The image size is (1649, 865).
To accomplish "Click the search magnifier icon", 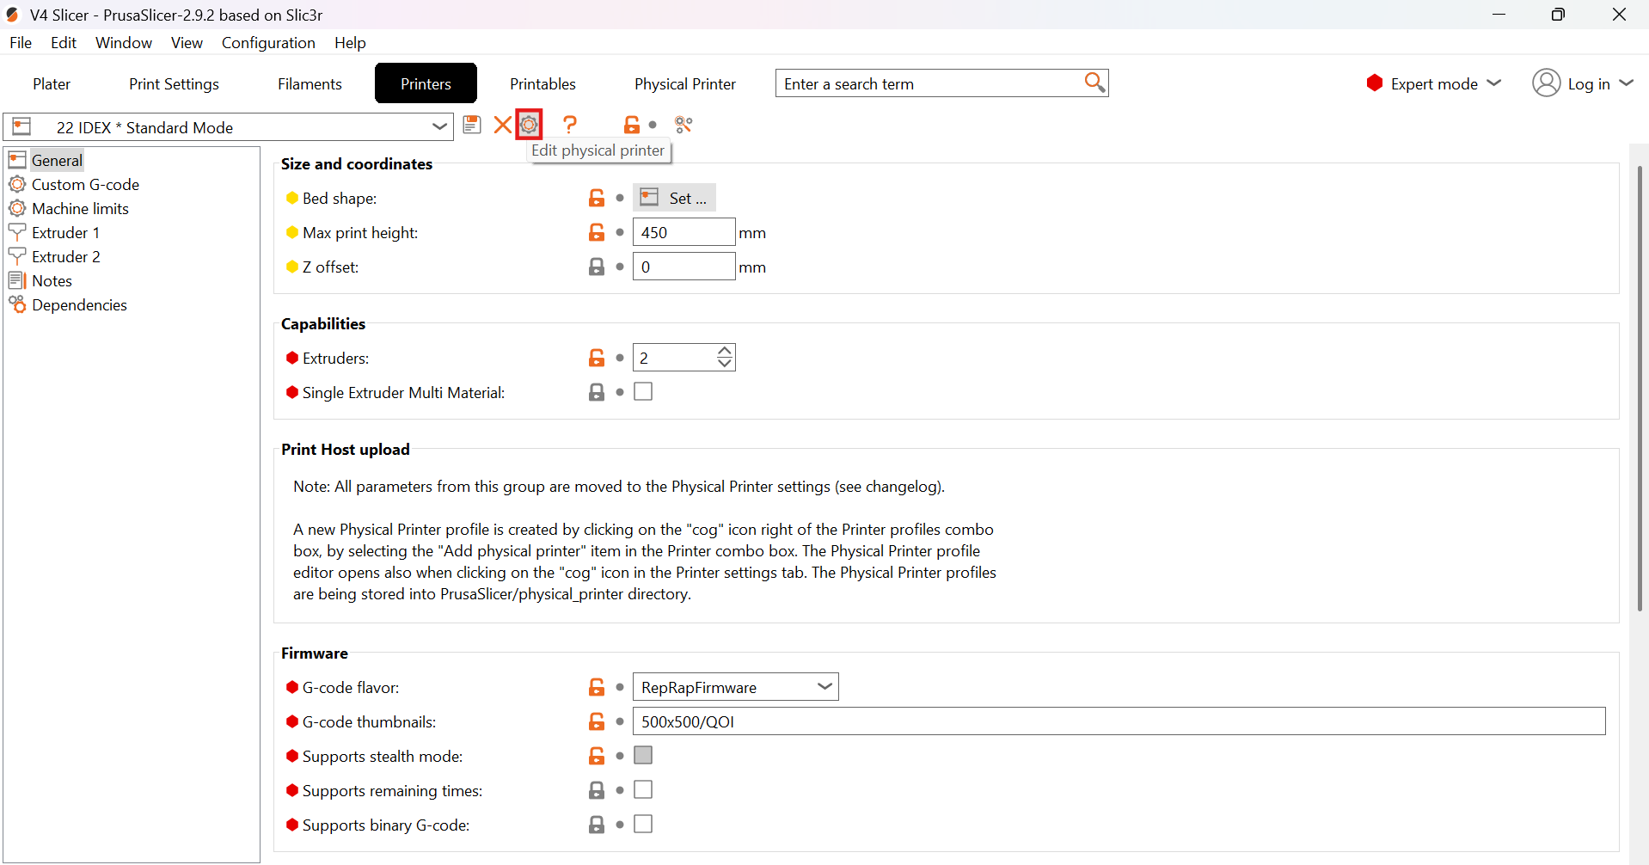I will click(x=1094, y=83).
